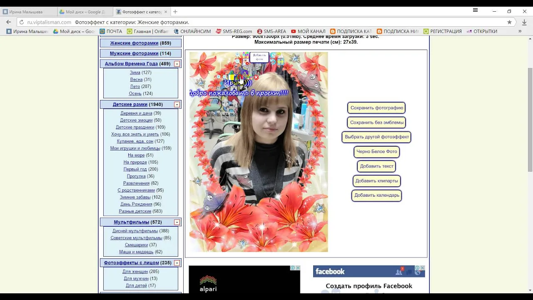The image size is (533, 300).
Task: Click the zoom-in magnifier icon left of the 'Добавить фото' button
Action: [238, 55]
